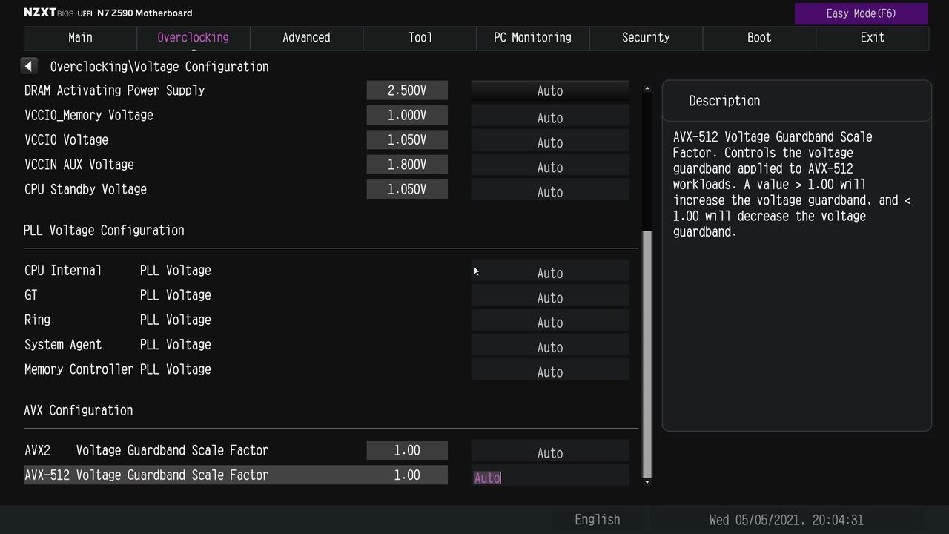
Task: Select the DRAM Activating Power Supply label
Action: [114, 90]
